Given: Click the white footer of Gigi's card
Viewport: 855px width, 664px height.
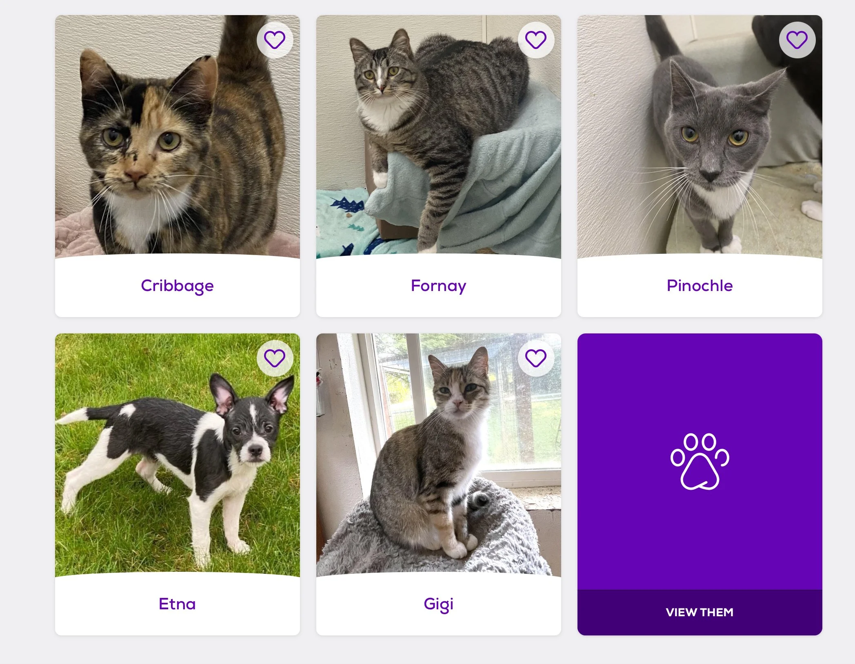Looking at the screenshot, I should point(438,605).
